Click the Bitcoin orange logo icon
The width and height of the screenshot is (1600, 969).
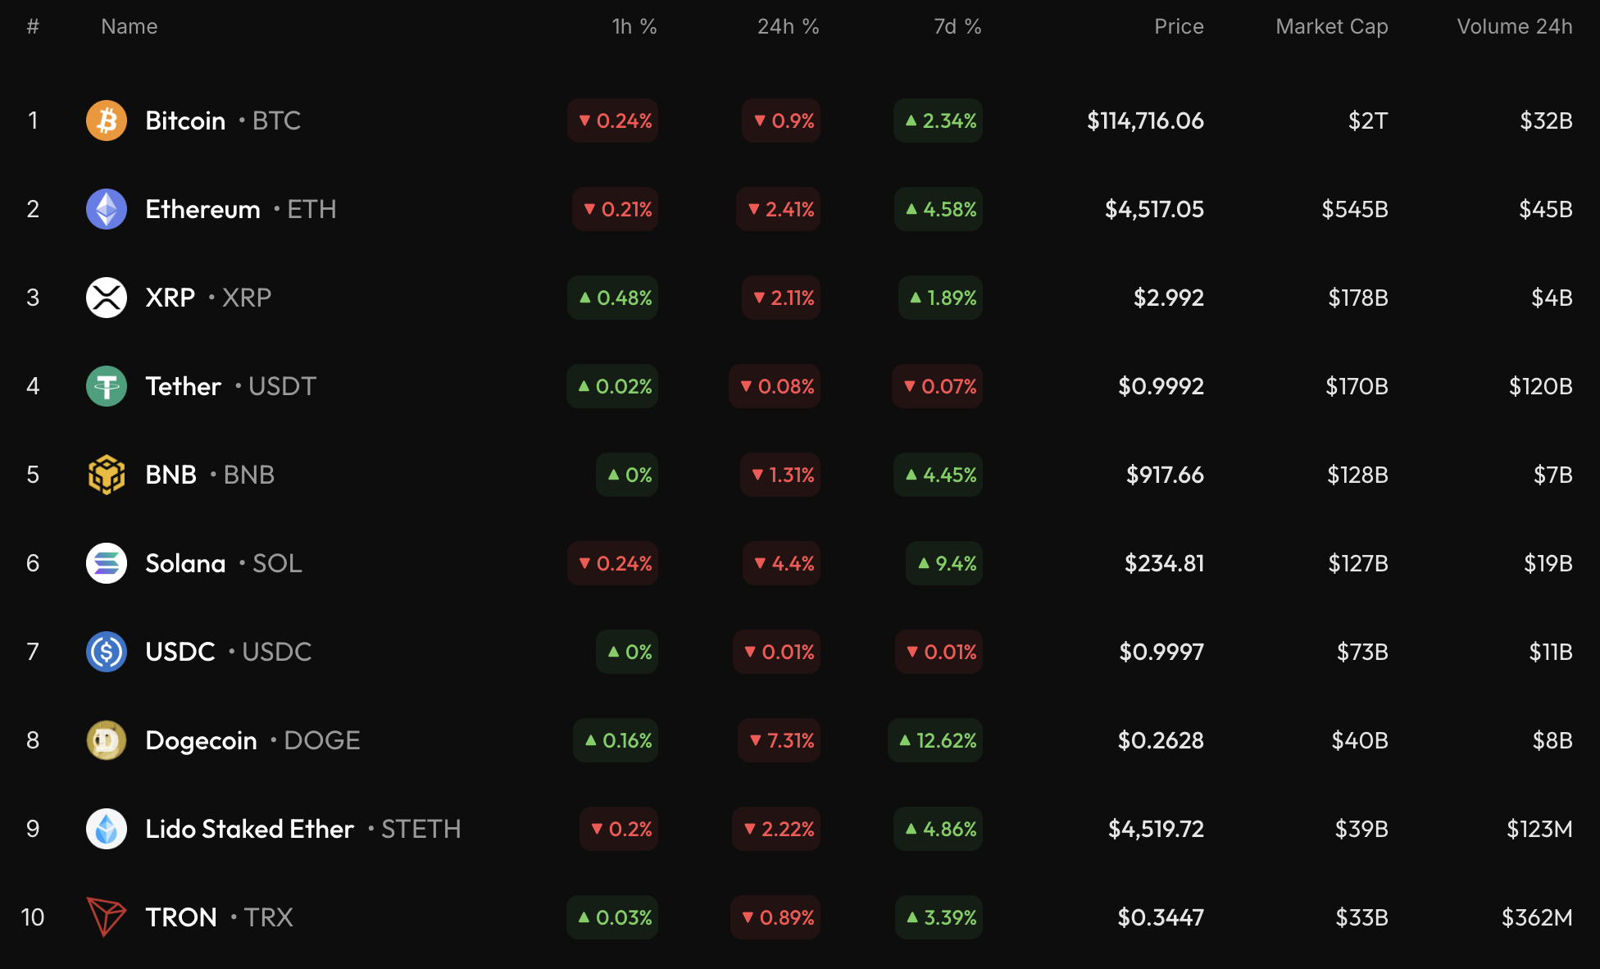pos(107,121)
